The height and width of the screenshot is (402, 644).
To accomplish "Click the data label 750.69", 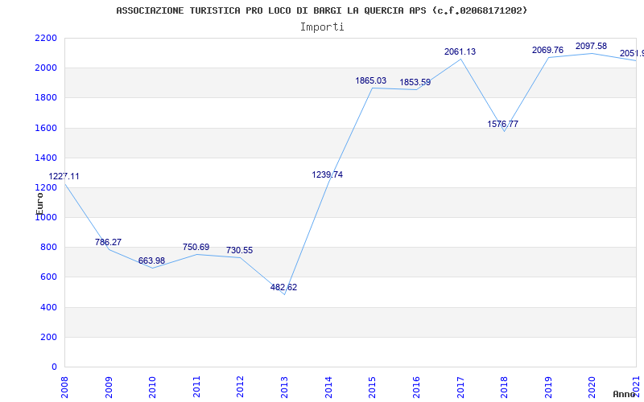I will (x=196, y=247).
